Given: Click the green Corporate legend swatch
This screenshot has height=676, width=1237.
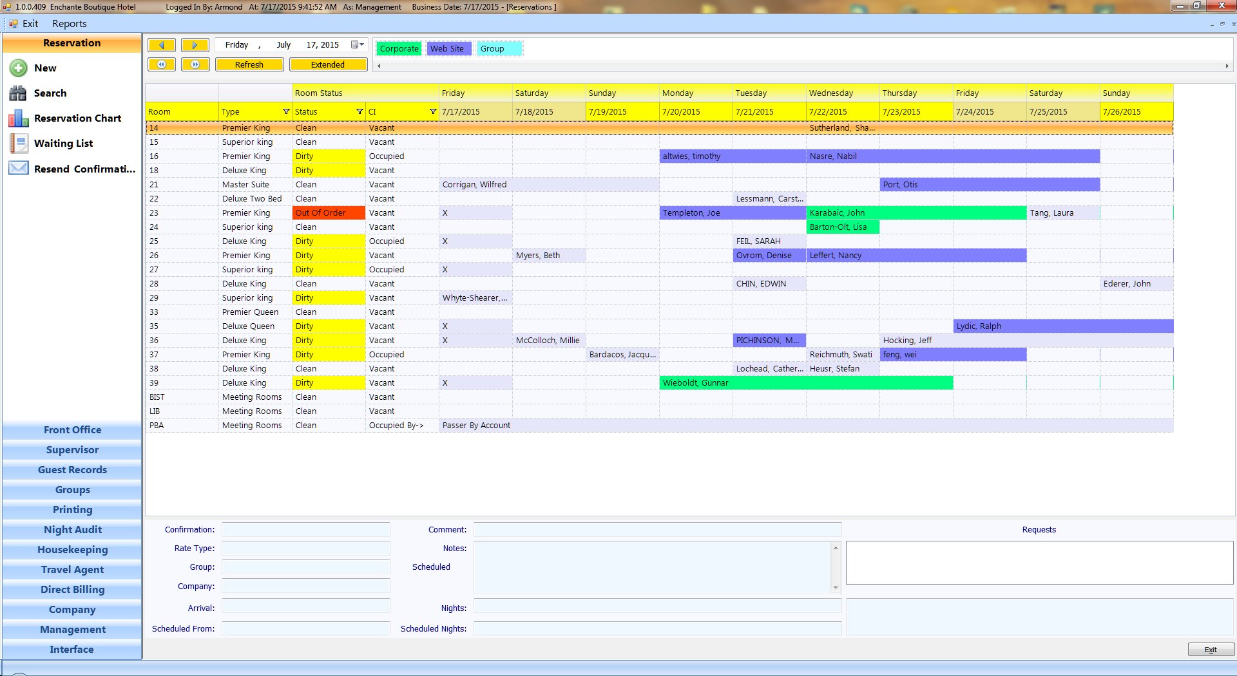Looking at the screenshot, I should pos(399,48).
